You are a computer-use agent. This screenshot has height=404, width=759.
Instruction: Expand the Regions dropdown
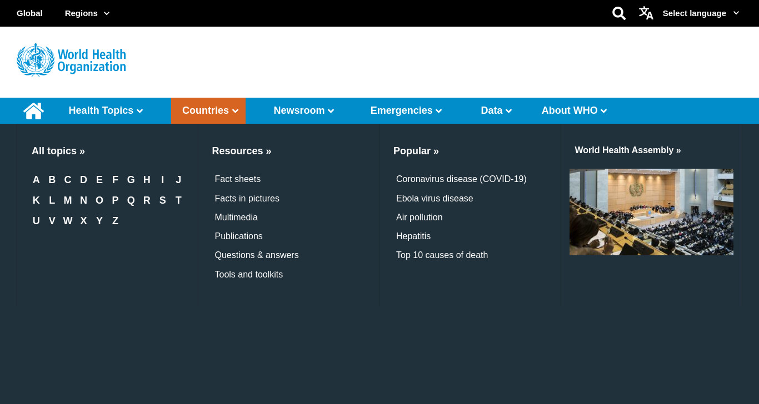(87, 13)
